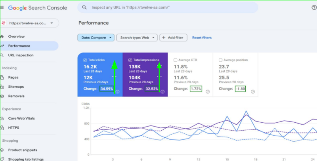This screenshot has height=161, width=317.
Task: Open URL inspection in sidebar
Action: (x=21, y=55)
